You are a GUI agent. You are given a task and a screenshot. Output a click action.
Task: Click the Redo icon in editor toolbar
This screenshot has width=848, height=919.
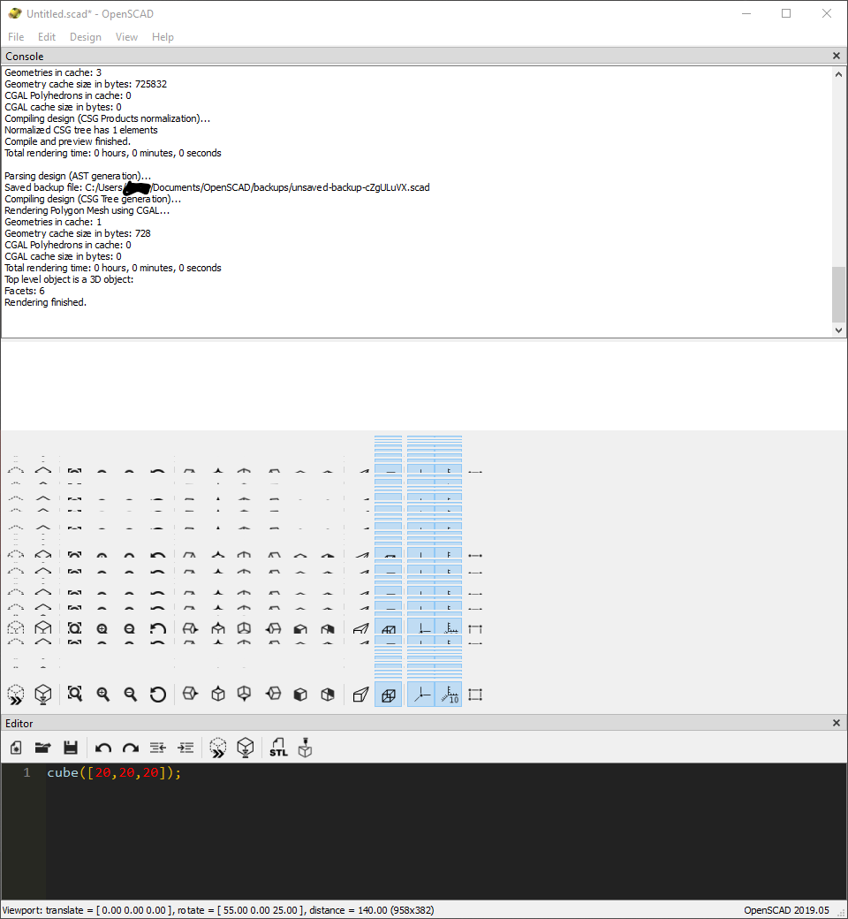(130, 748)
